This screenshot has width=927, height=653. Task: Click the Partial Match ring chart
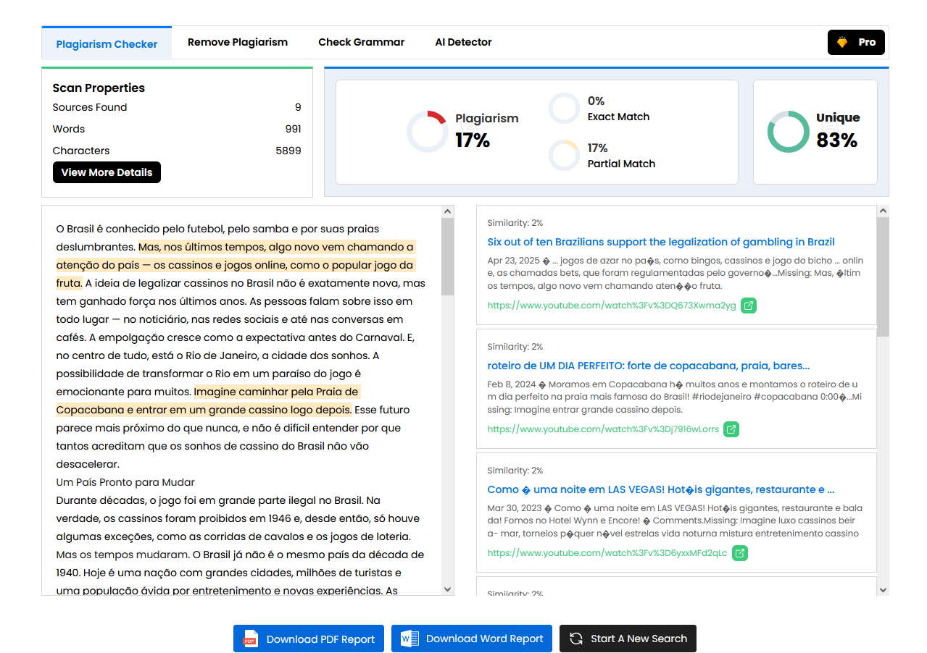564,156
